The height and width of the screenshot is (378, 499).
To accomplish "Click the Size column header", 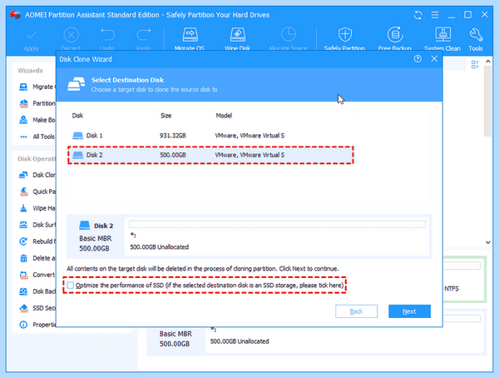I will click(x=166, y=116).
